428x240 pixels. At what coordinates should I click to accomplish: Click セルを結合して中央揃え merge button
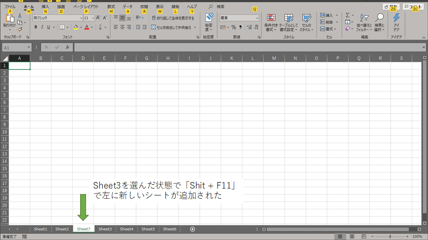(171, 27)
